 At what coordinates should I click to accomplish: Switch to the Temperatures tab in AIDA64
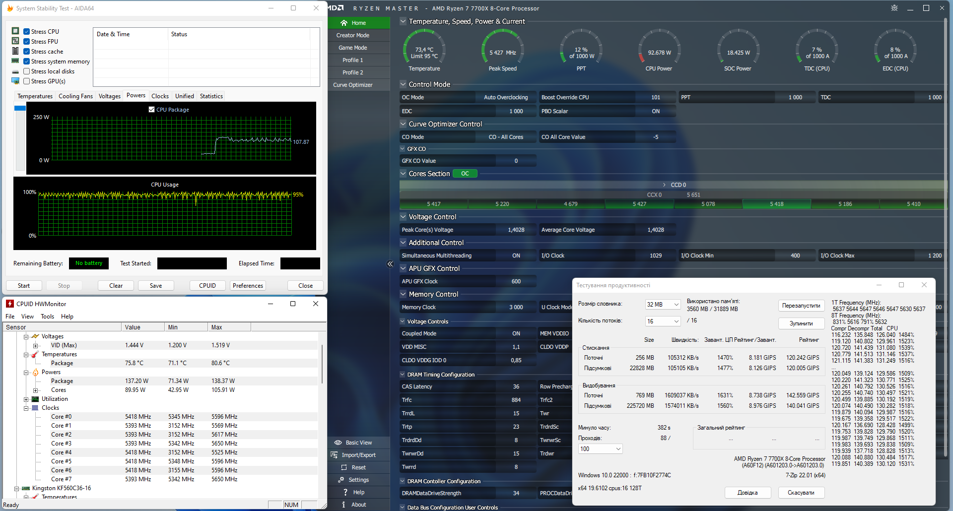pos(35,96)
